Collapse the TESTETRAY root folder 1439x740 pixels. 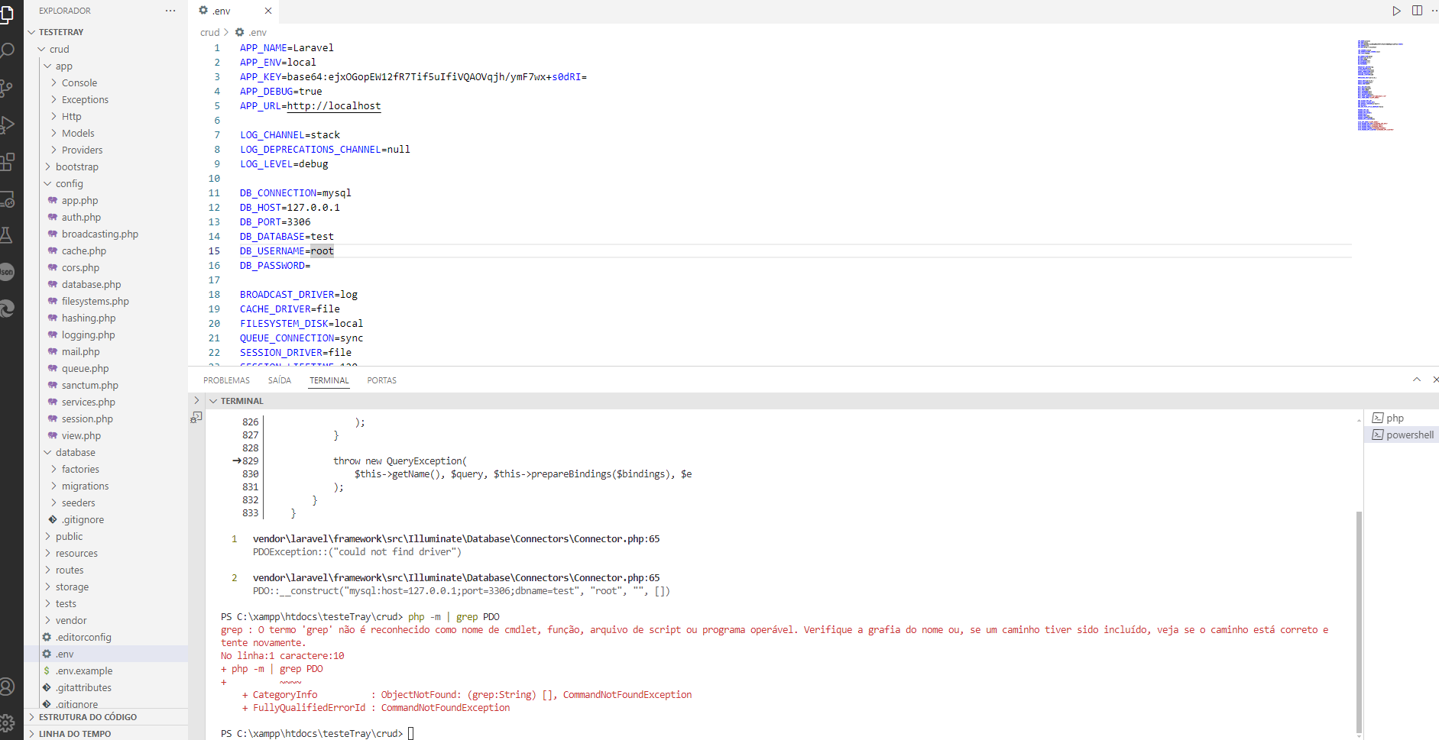coord(106,32)
